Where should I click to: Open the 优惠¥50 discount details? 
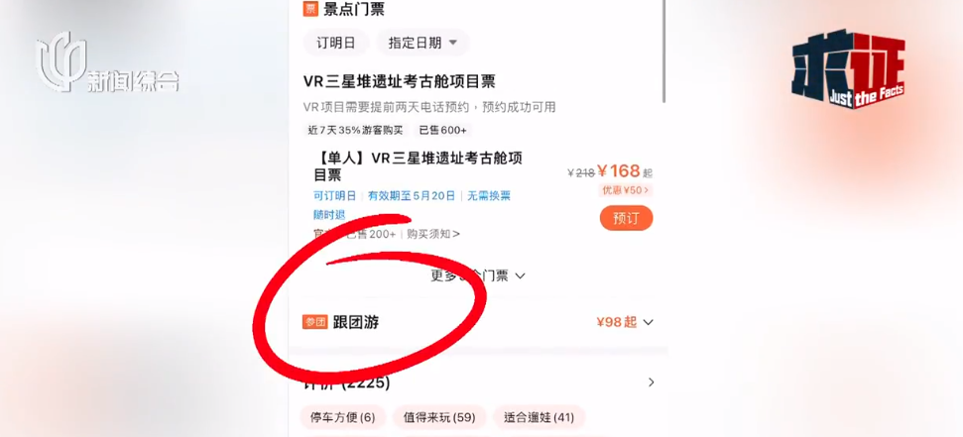tap(625, 190)
